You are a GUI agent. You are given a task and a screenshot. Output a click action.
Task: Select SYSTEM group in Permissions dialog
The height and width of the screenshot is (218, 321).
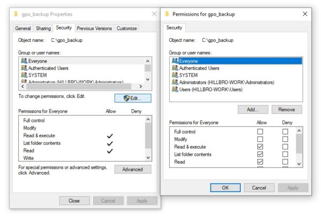coord(188,76)
